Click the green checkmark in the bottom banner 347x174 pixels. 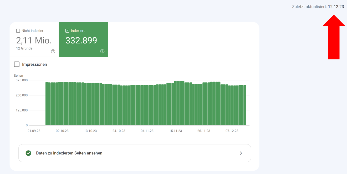(x=28, y=153)
